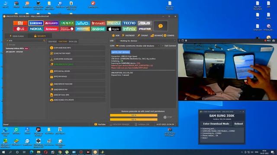This screenshot has height=155, width=277.
Task: Switch to the BROM | EDL sub-tab
Action: coord(73,42)
